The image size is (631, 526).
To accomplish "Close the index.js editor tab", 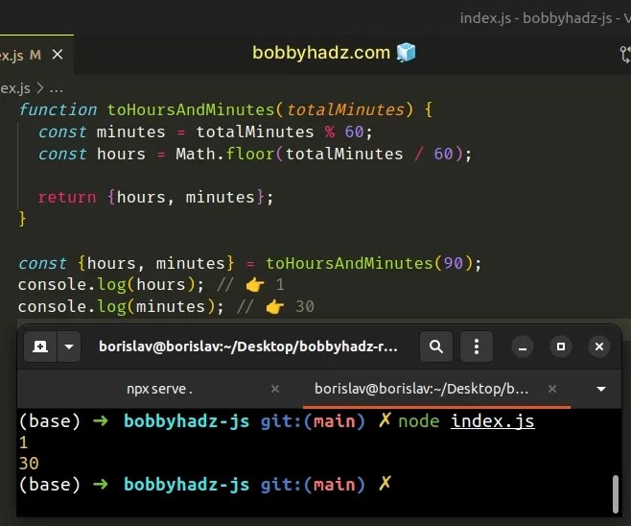I will point(58,54).
